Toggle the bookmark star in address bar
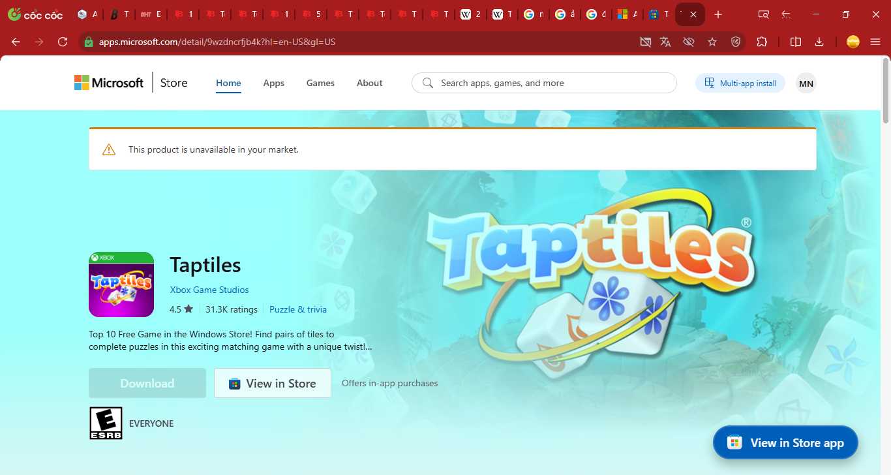891x475 pixels. point(712,41)
